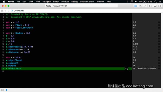The width and height of the screenshot is (163, 92).
Task: Show the version editor
Action: coord(145,6)
